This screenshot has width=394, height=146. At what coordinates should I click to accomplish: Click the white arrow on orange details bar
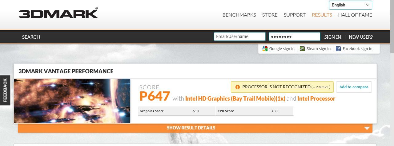(367, 128)
